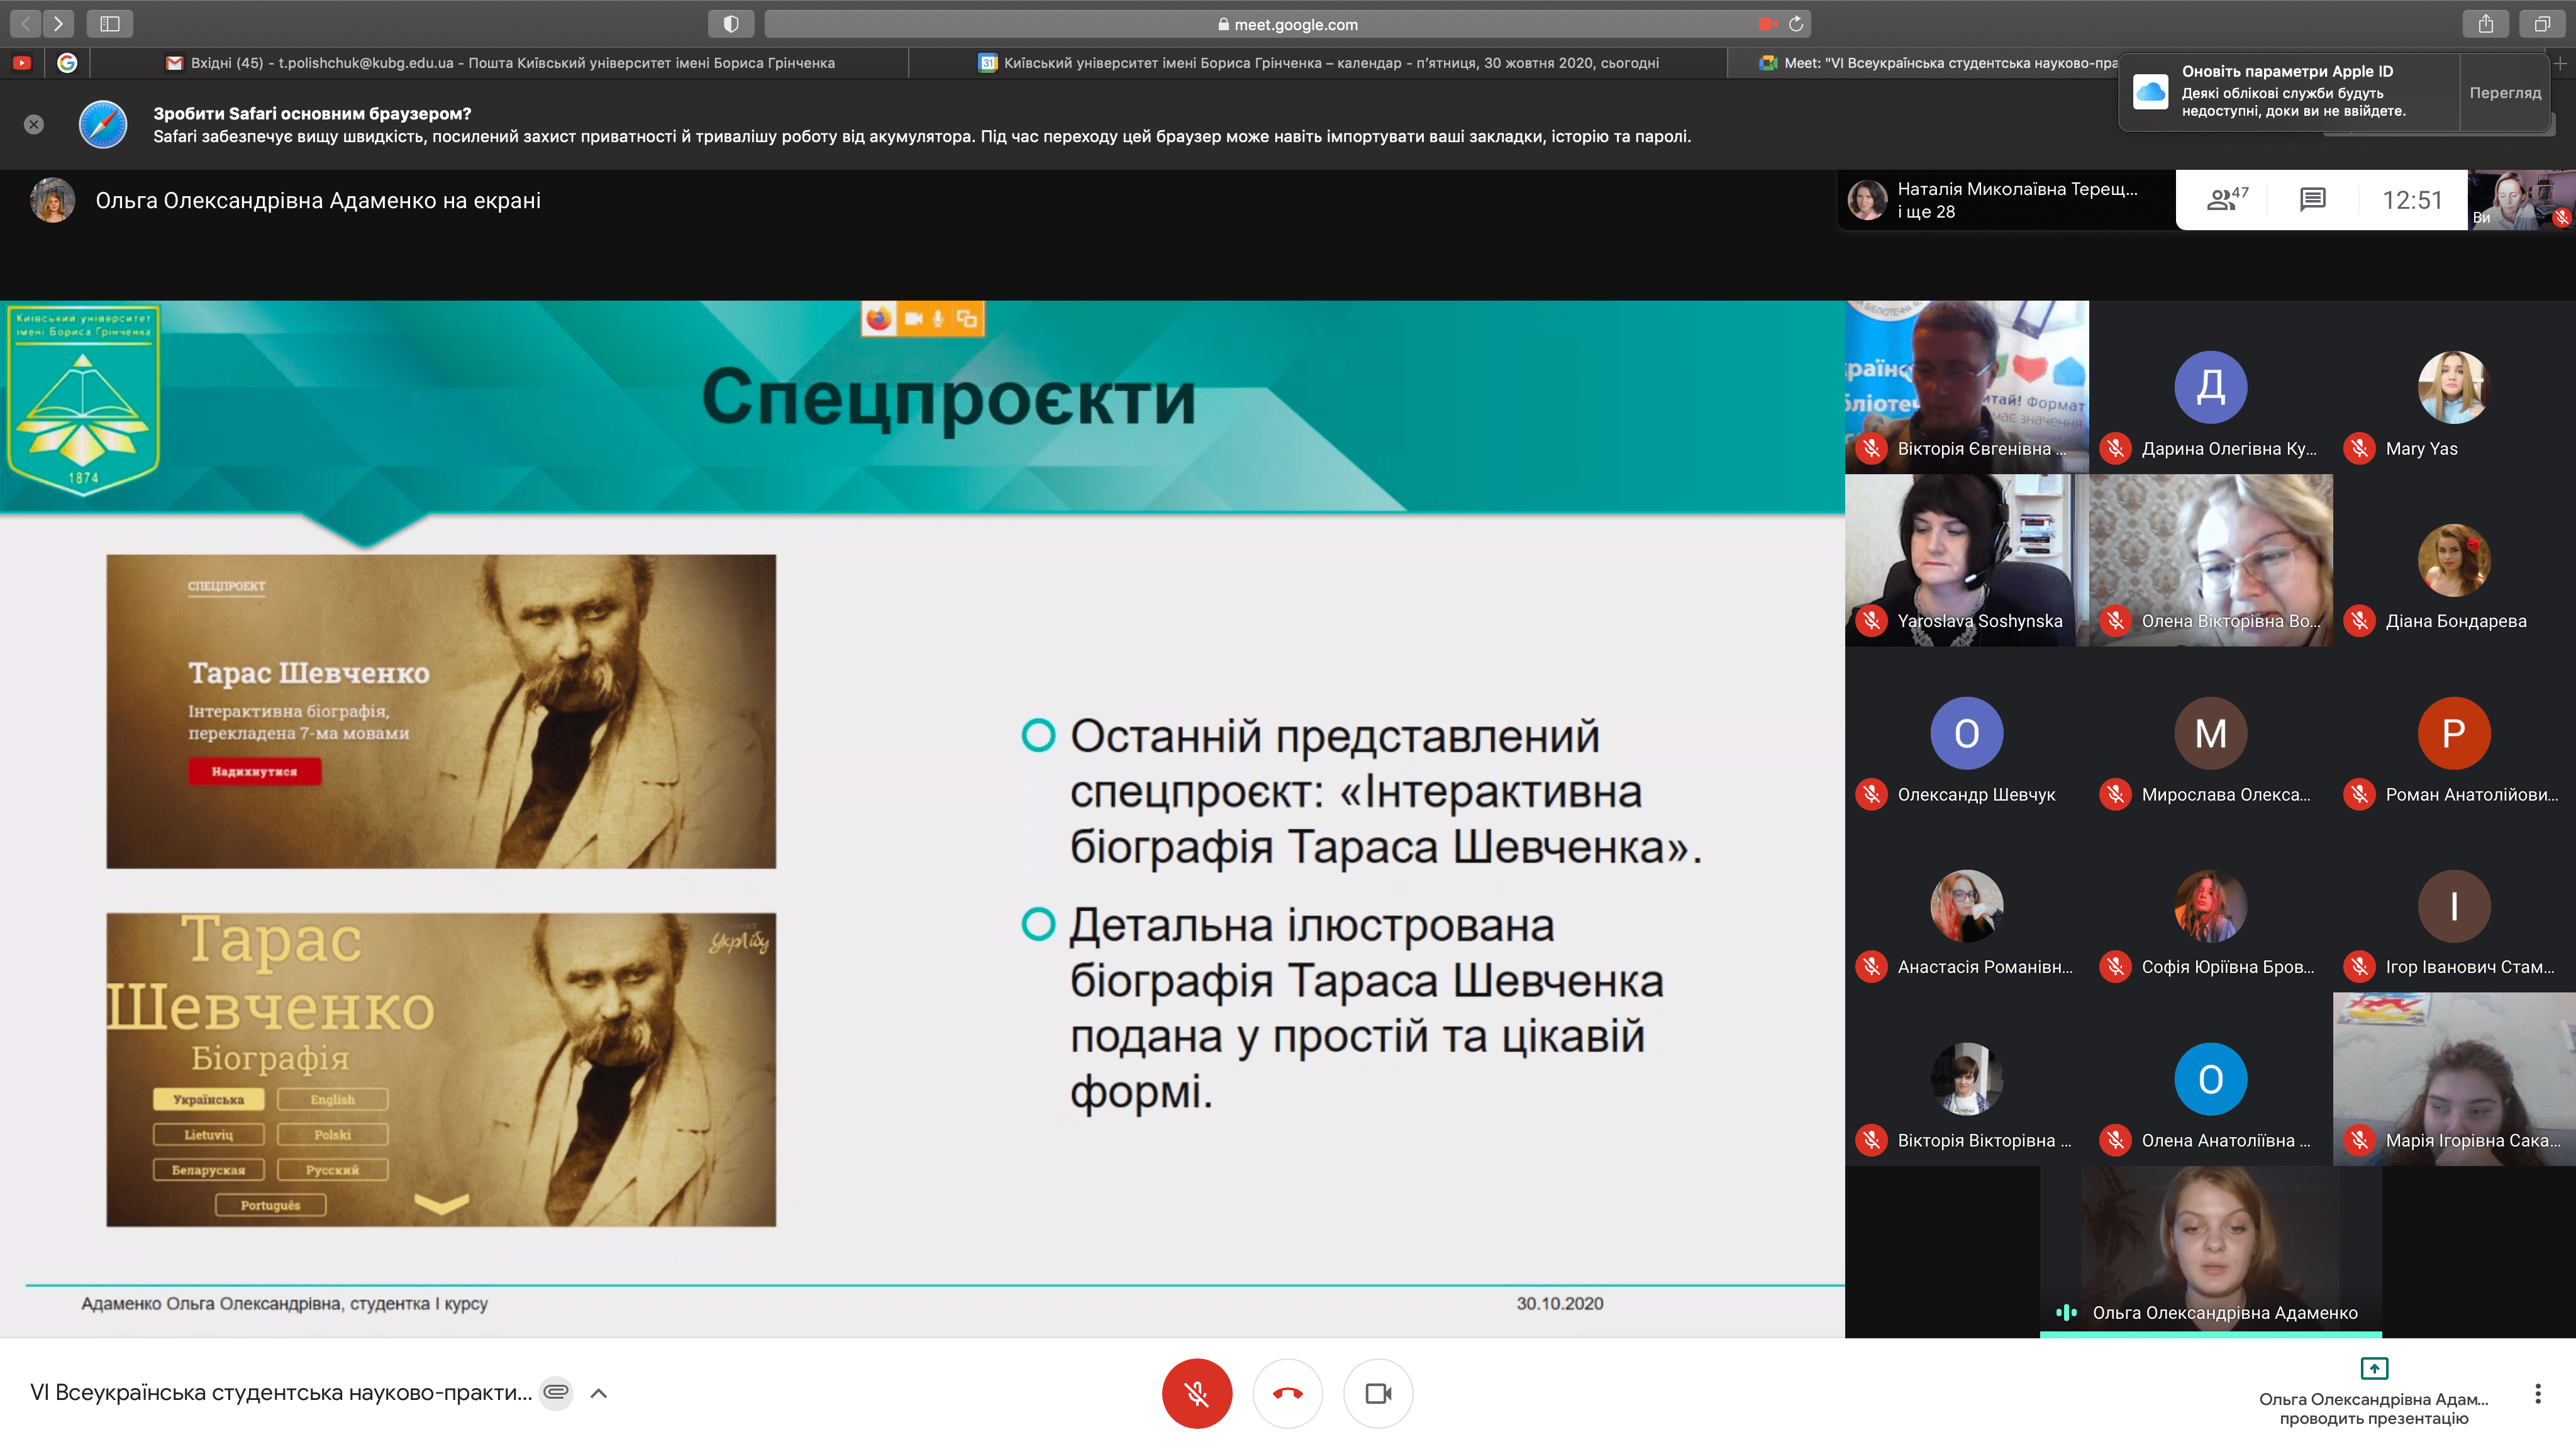This screenshot has width=2576, height=1449.
Task: Show the Safari sidebar
Action: 110,24
